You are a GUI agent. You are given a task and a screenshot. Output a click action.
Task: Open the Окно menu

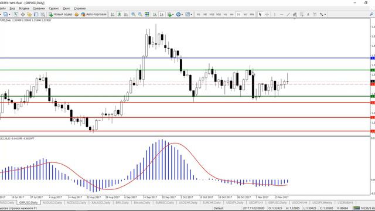tap(66, 8)
